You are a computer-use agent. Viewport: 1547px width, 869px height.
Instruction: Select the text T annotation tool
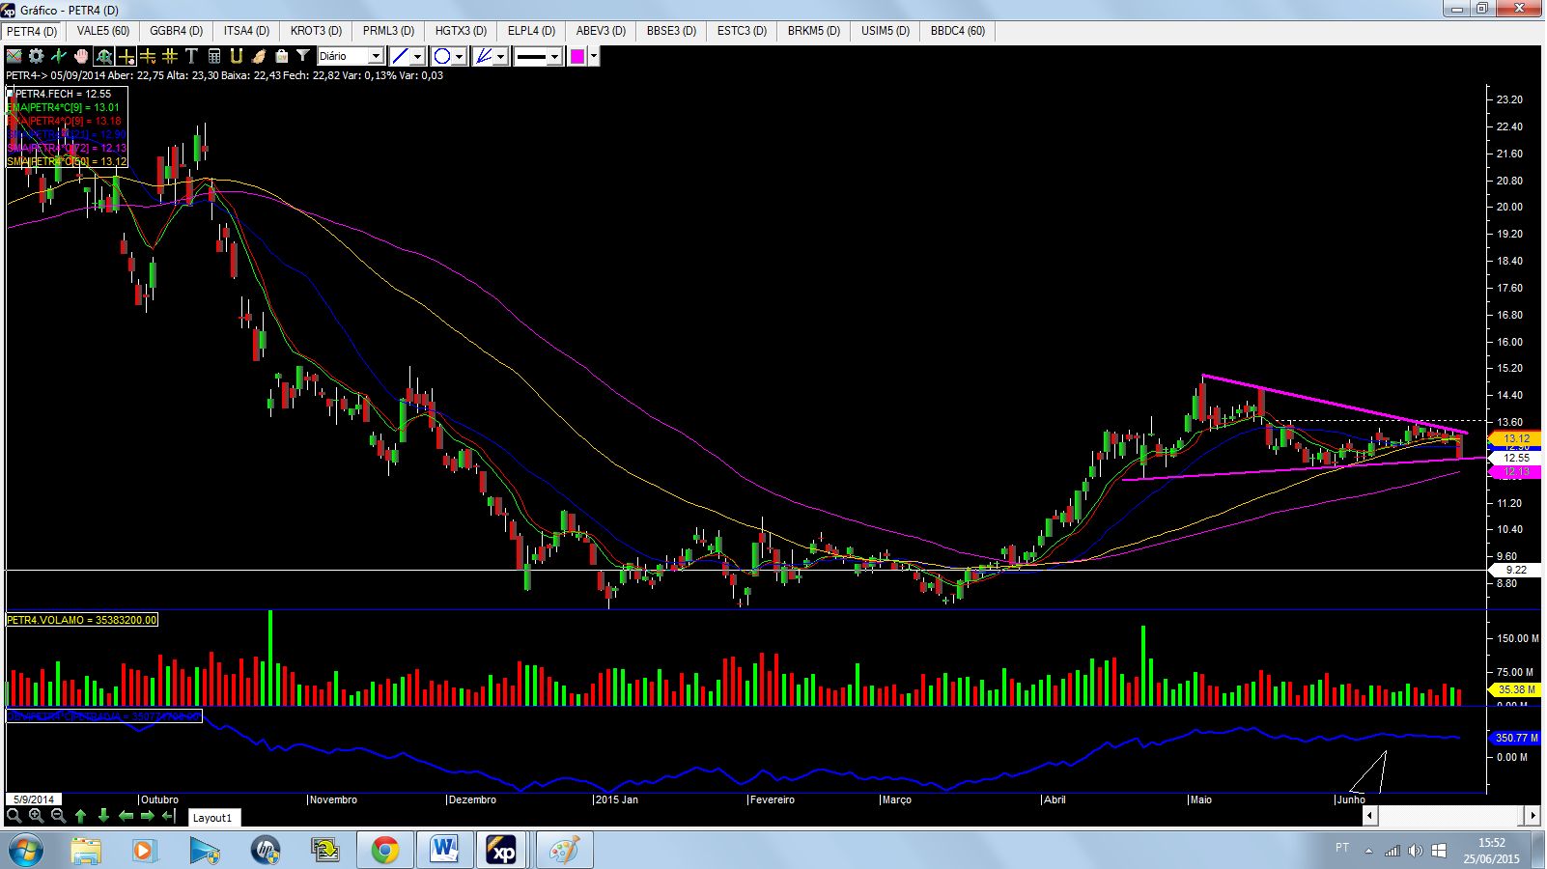click(191, 56)
